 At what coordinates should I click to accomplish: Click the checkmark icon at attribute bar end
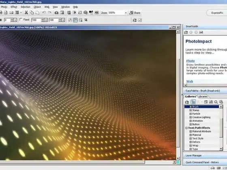click(x=140, y=20)
